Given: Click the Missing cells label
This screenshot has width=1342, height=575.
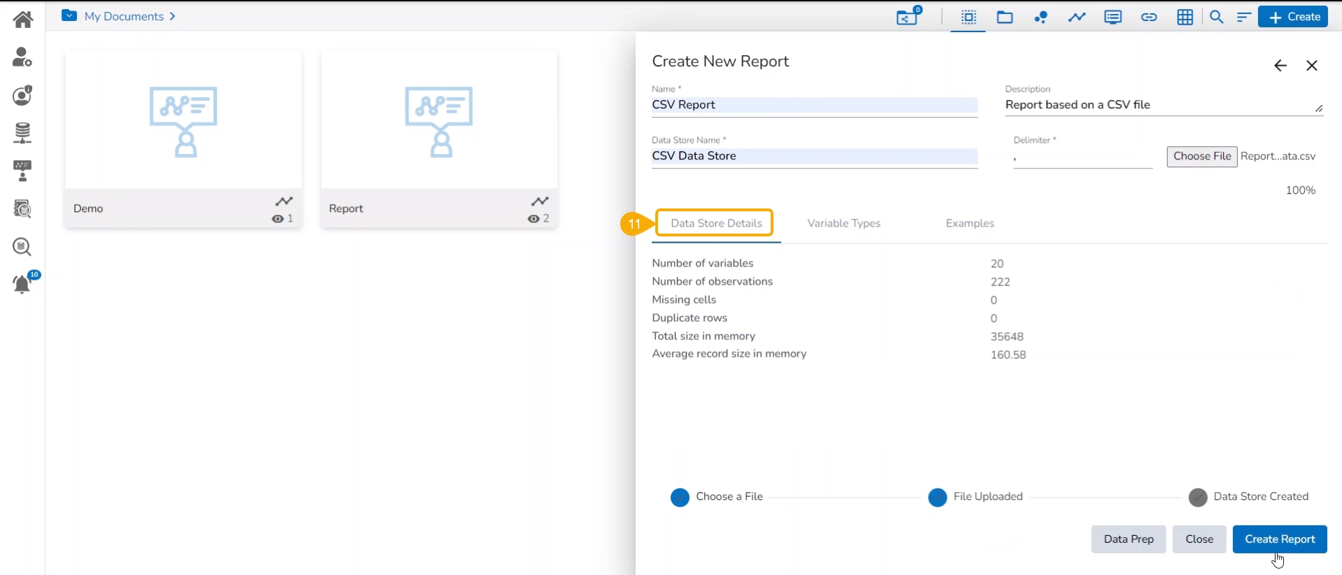Looking at the screenshot, I should [x=684, y=300].
